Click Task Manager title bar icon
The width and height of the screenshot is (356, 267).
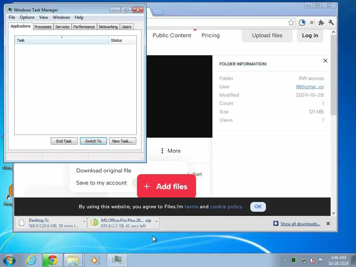[x=10, y=10]
